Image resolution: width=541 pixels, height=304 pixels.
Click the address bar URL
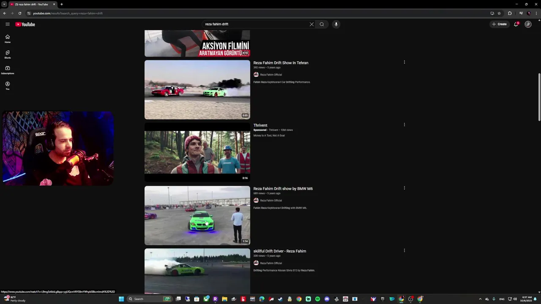click(x=68, y=13)
